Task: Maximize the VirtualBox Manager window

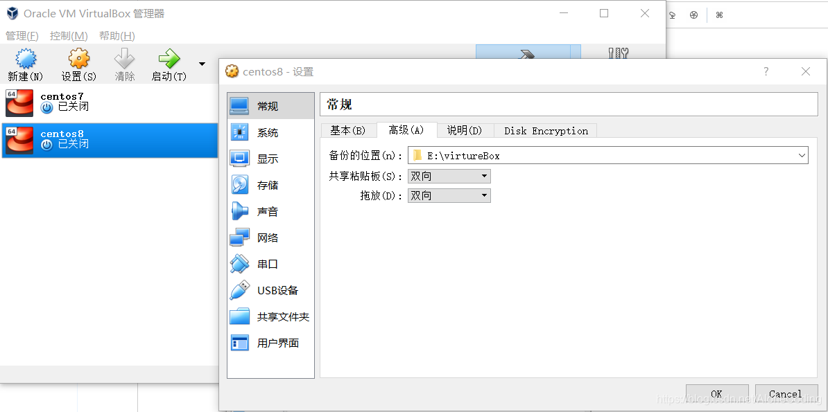Action: (604, 14)
